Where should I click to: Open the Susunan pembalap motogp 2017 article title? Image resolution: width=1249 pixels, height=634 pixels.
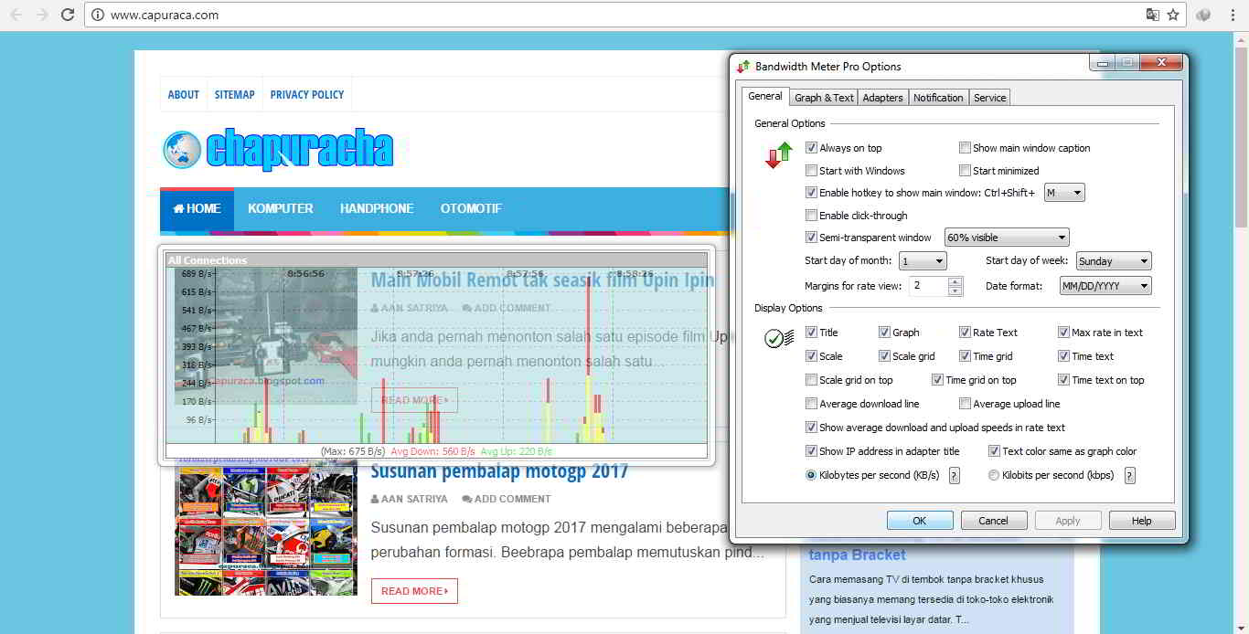point(499,471)
